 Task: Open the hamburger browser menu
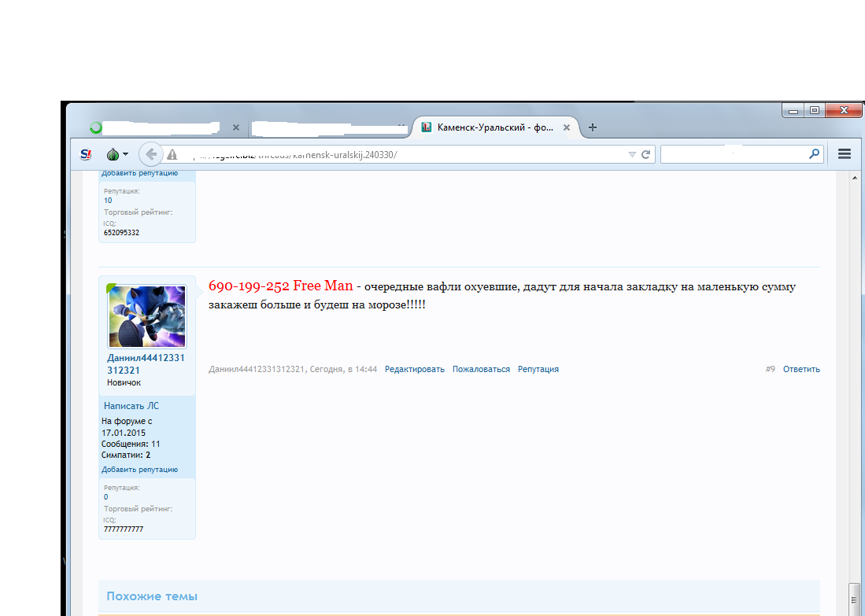(844, 154)
